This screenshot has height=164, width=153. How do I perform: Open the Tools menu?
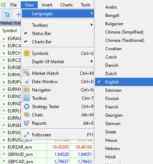85,5
